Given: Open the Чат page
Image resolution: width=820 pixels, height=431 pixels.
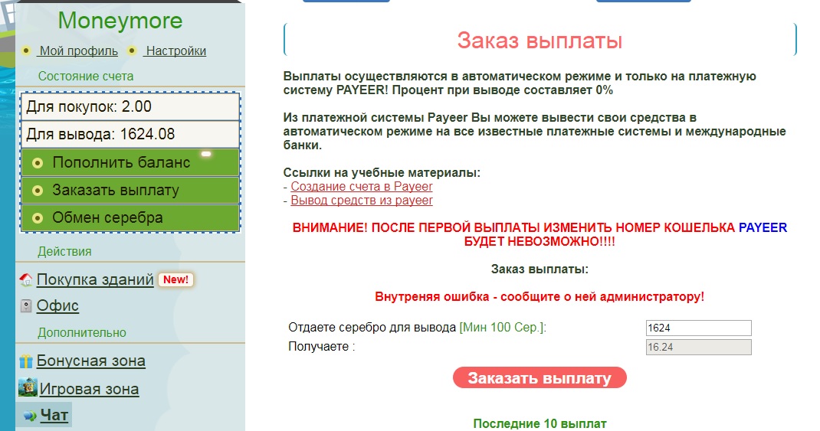Looking at the screenshot, I should pos(54,416).
